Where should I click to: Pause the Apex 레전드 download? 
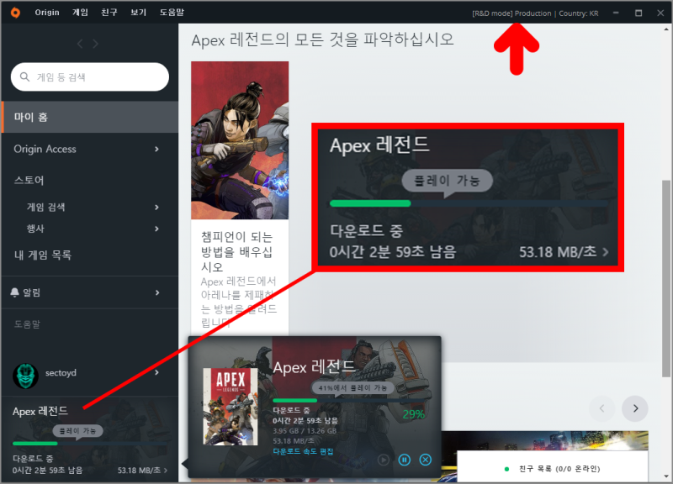pos(405,460)
